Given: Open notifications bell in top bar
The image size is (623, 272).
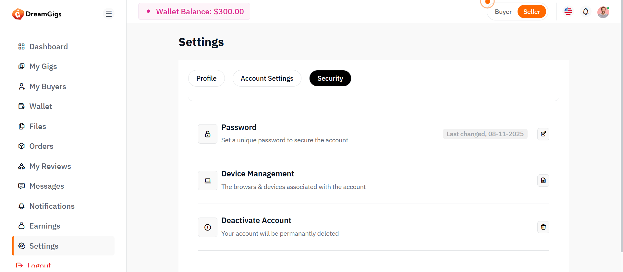Looking at the screenshot, I should pos(586,12).
